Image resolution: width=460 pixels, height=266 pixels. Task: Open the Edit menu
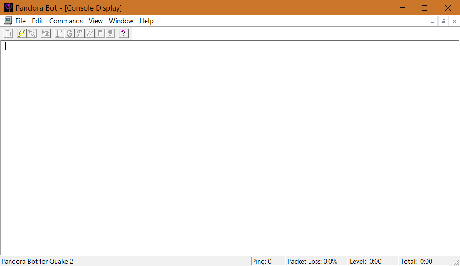click(38, 21)
